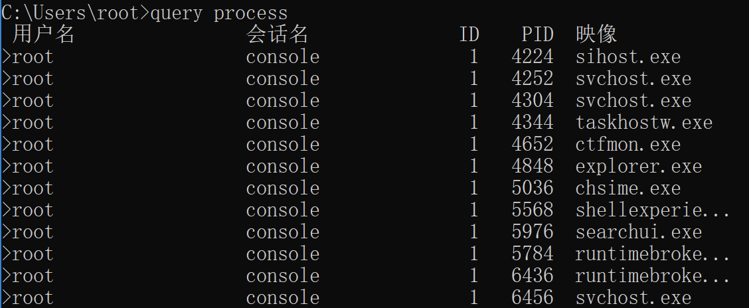The width and height of the screenshot is (749, 308).
Task: Click PID value 5036
Action: point(532,189)
